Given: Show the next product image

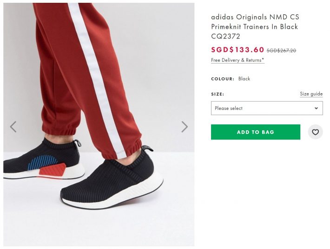Looking at the screenshot, I should 185,127.
